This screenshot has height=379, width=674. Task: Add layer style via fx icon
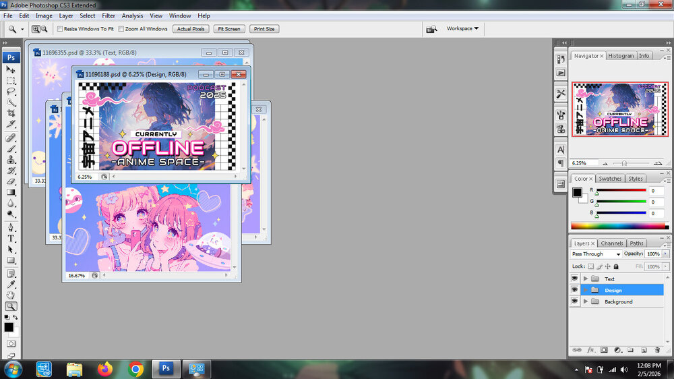(590, 350)
